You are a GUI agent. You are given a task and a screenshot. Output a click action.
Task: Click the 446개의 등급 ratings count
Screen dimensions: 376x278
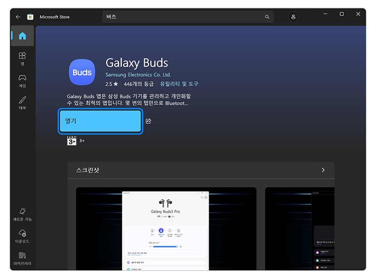pyautogui.click(x=139, y=84)
